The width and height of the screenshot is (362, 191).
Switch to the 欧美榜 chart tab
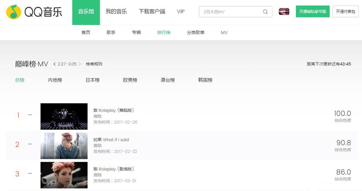[130, 80]
